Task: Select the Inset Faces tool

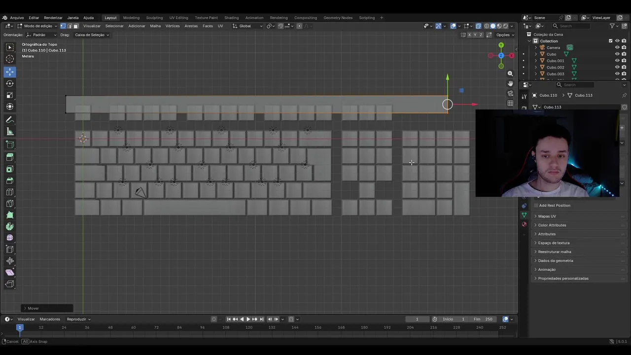Action: tap(10, 169)
